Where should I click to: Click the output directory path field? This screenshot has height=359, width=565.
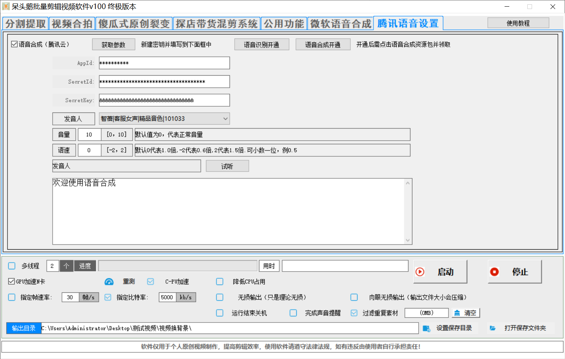click(x=230, y=328)
